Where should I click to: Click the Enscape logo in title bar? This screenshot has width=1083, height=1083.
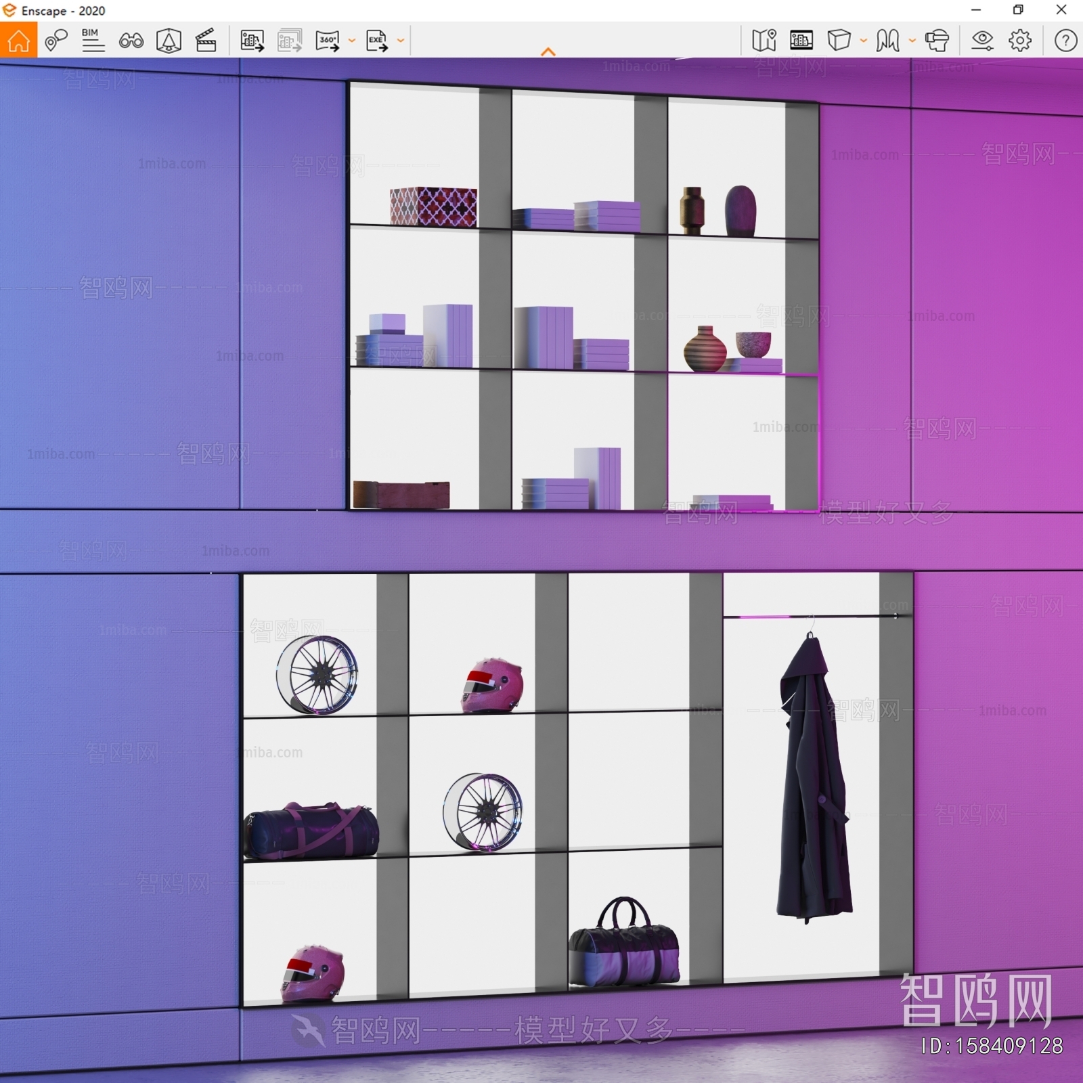[x=9, y=10]
